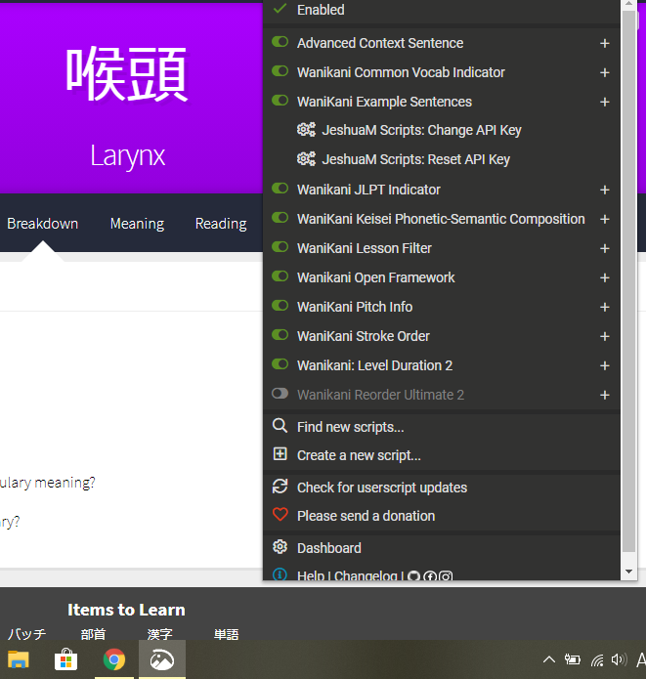Open the Wi-Fi network tray icon

(597, 659)
